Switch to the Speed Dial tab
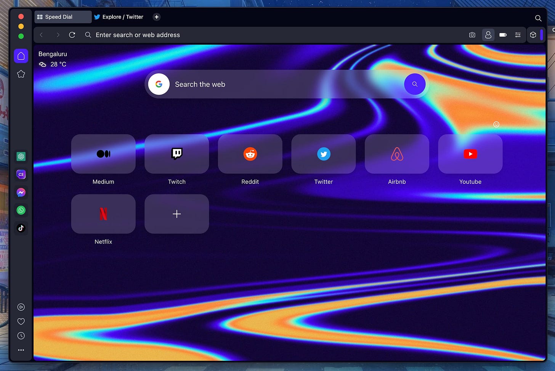555x371 pixels. tap(63, 17)
